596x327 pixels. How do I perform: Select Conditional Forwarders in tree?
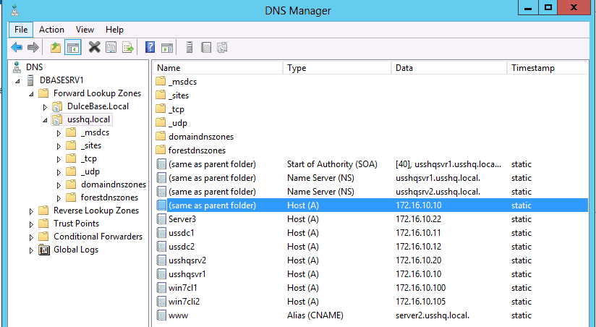tap(98, 237)
